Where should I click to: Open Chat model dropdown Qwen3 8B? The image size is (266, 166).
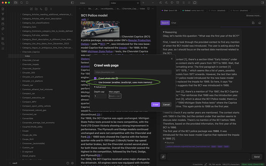pyautogui.click(x=170, y=10)
